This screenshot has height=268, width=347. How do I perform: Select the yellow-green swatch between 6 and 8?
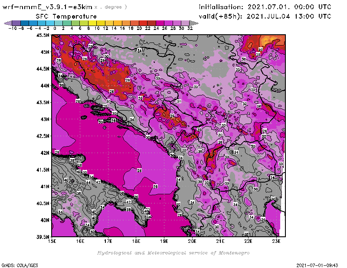click(x=84, y=23)
